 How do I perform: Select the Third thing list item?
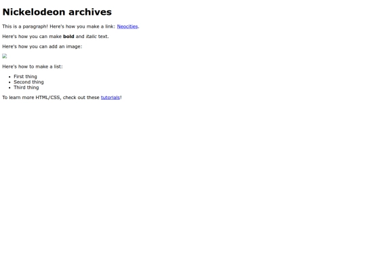pos(26,88)
